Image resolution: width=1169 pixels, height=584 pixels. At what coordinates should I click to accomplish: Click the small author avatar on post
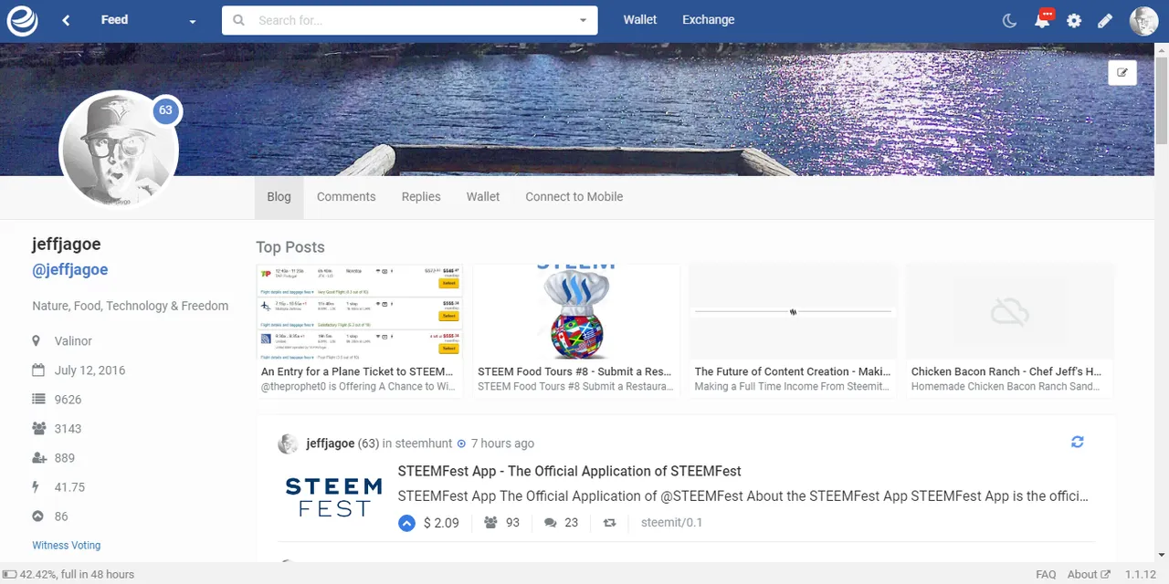tap(288, 443)
